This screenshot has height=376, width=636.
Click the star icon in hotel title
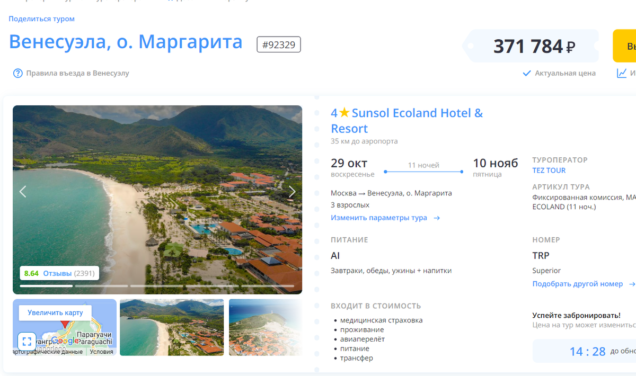coord(344,113)
